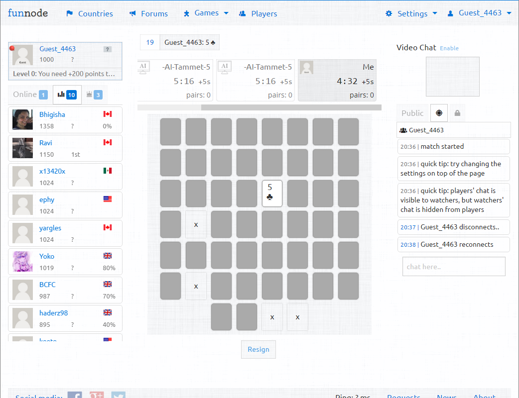
Task: Click the question mark badge on profile card
Action: point(107,49)
